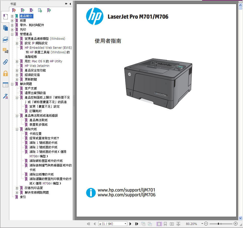Enable continuous page view mode
Image resolution: width=243 pixels, height=228 pixels.
pos(165,224)
